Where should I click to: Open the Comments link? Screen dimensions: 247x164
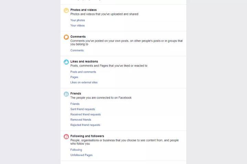[77, 50]
